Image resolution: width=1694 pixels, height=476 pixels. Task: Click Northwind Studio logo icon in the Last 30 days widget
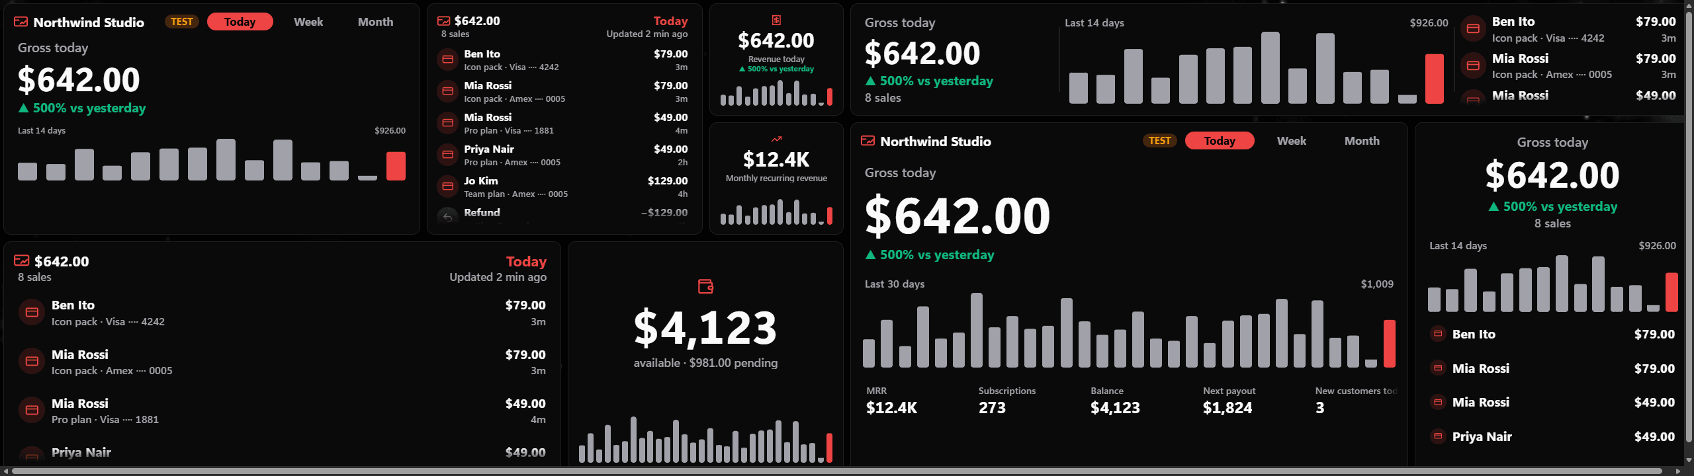tap(868, 141)
